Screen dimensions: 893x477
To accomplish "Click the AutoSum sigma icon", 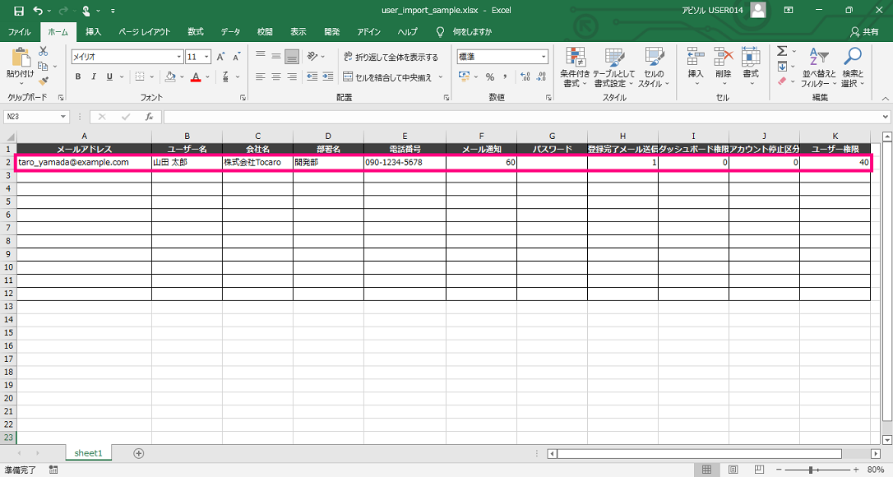I will [x=782, y=52].
